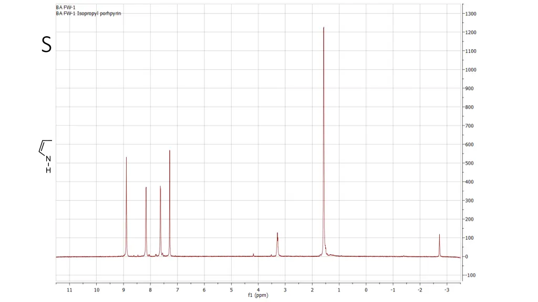Click the tiny peak near 4.2 ppm
The image size is (538, 302).
pos(253,255)
